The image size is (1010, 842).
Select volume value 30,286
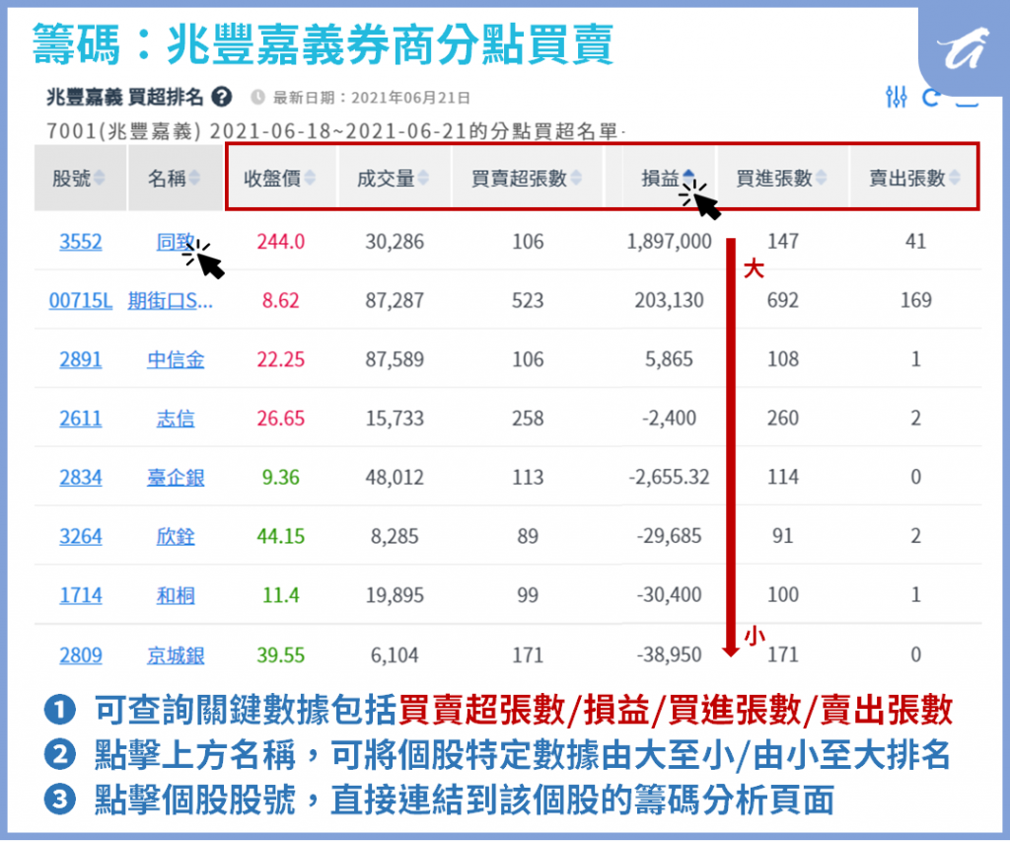pyautogui.click(x=395, y=242)
